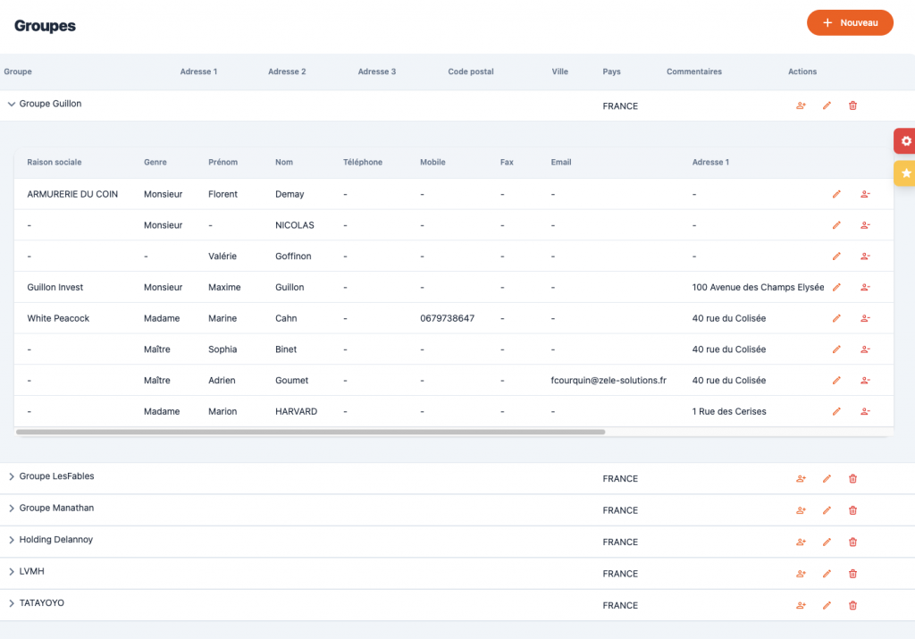
Task: Expand the Groupe LesFables row
Action: (x=12, y=477)
